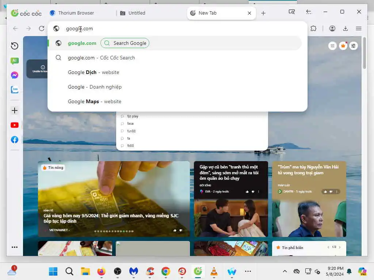Choose Google - Doanh nghiệp suggestion

pos(175,87)
